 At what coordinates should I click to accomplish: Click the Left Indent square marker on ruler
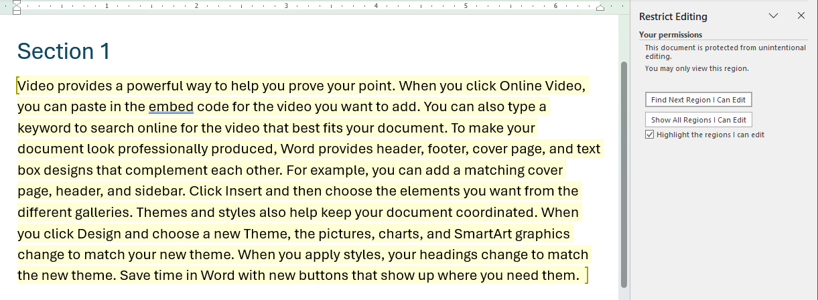click(x=17, y=13)
